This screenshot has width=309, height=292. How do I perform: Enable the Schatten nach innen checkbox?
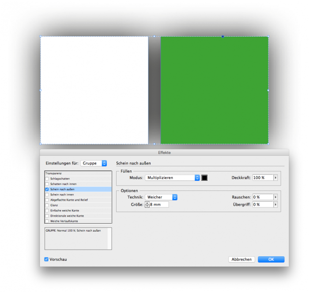[47, 184]
